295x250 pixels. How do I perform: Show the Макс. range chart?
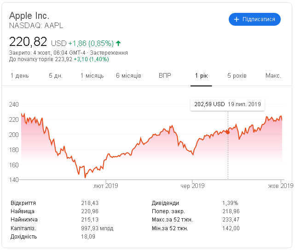[x=273, y=76]
